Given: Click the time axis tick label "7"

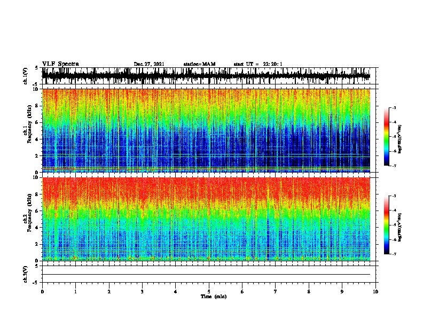Looking at the screenshot, I should point(276,292).
